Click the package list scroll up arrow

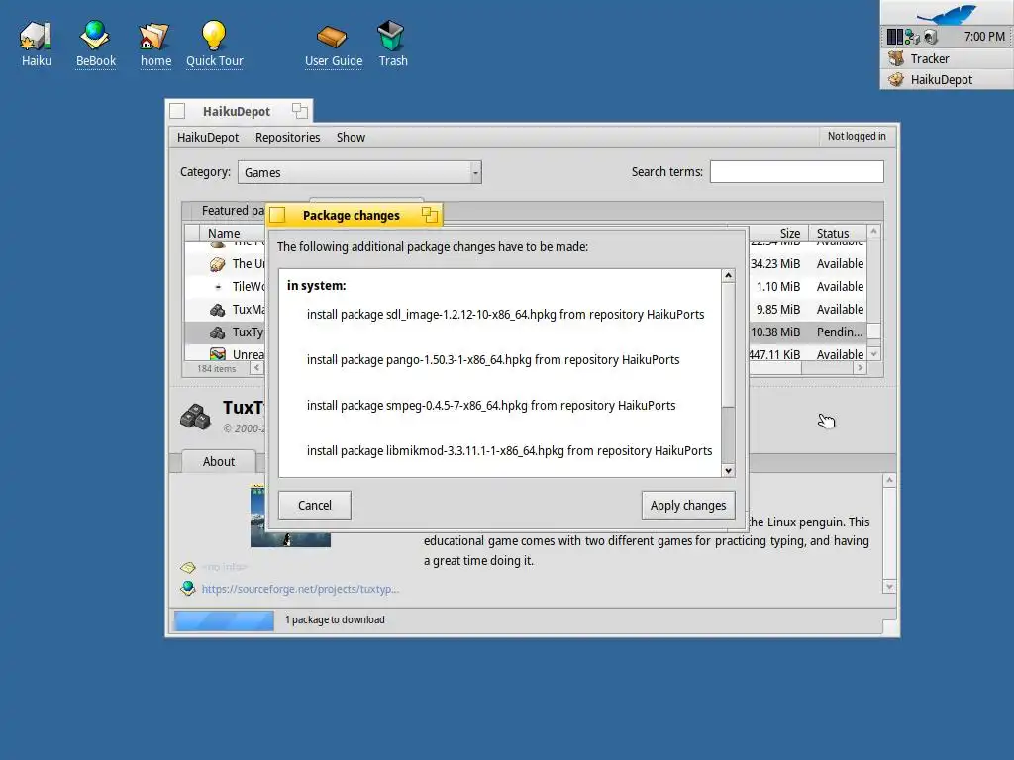coord(873,231)
